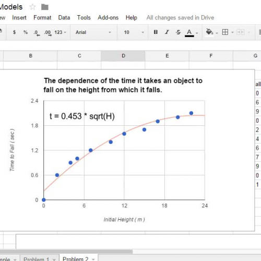Click the origin data point at 0
Image resolution: width=261 pixels, height=261 pixels.
tap(44, 200)
